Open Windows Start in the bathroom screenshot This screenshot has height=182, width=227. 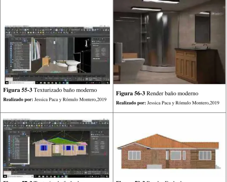click(7, 83)
